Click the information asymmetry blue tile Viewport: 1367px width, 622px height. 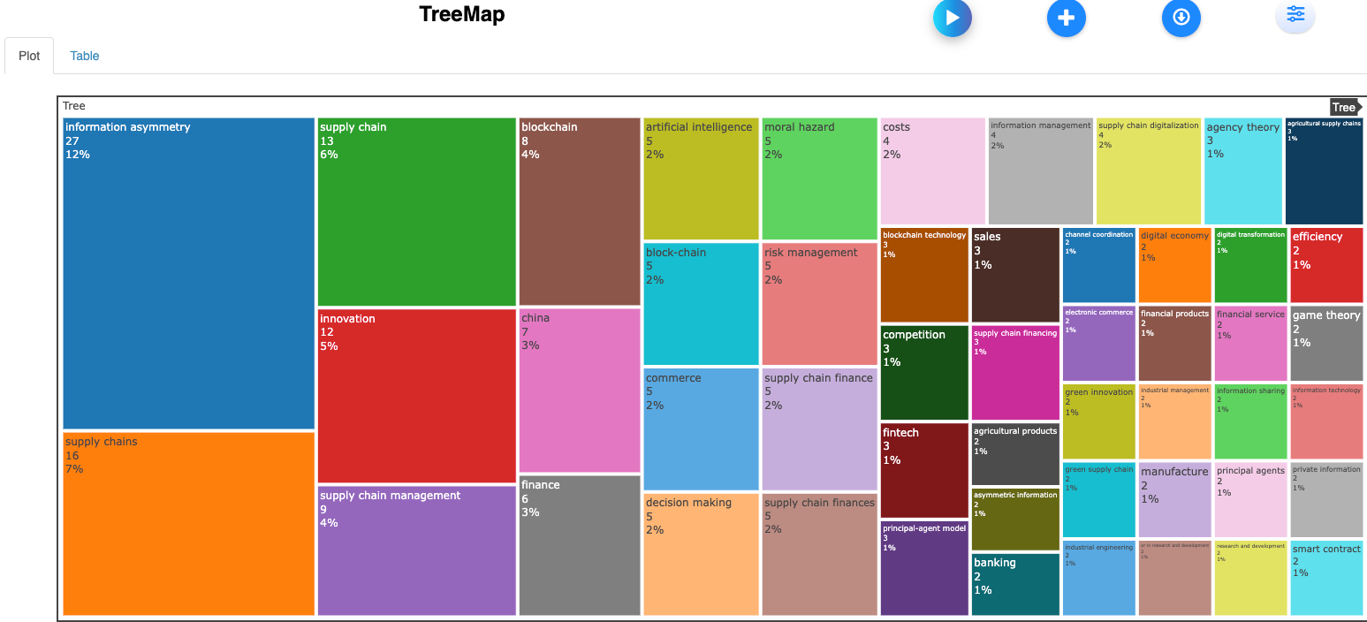188,274
